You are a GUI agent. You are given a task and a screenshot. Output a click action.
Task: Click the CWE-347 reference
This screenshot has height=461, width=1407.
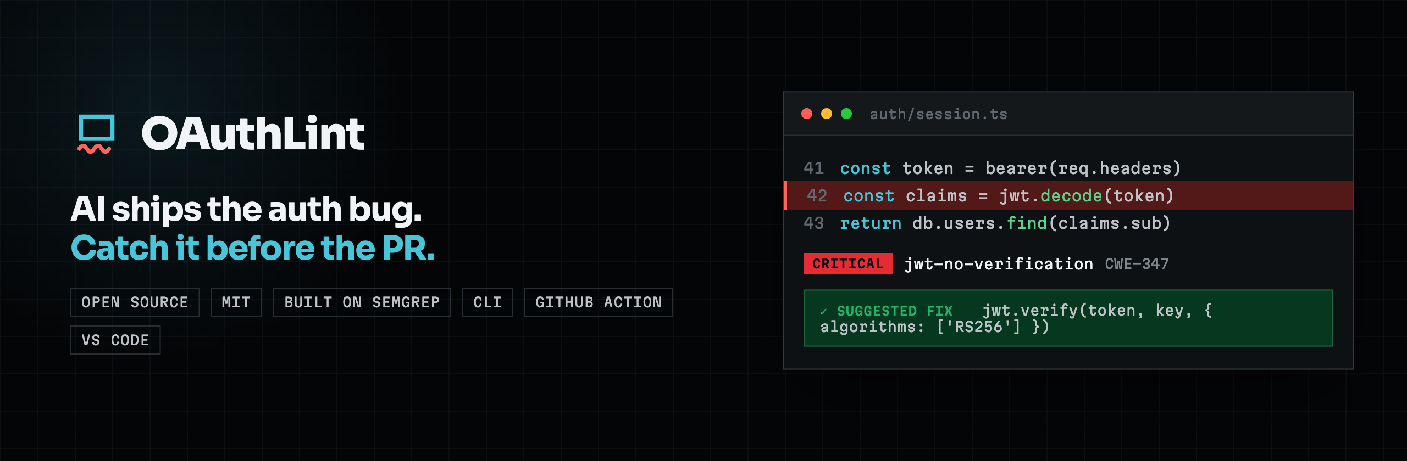(x=1137, y=264)
